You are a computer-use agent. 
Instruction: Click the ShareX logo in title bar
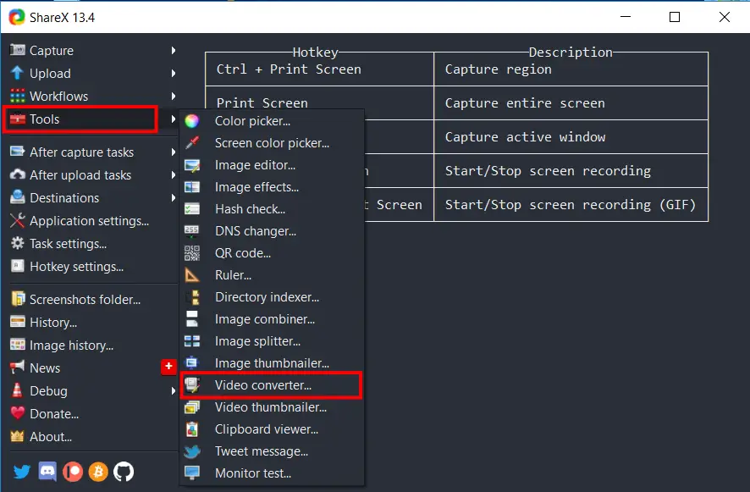pos(17,17)
